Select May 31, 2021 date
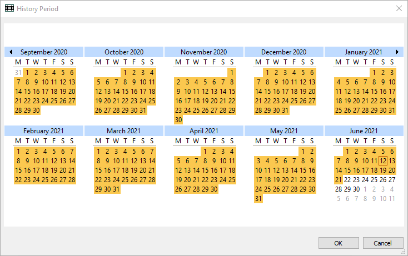408x256 pixels. tap(258, 199)
